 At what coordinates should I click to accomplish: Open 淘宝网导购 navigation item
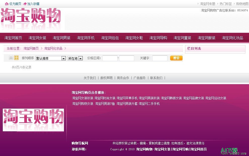click(158, 38)
